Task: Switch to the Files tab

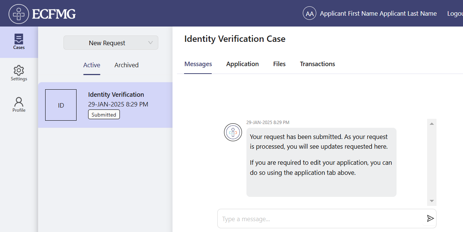Action: click(279, 64)
